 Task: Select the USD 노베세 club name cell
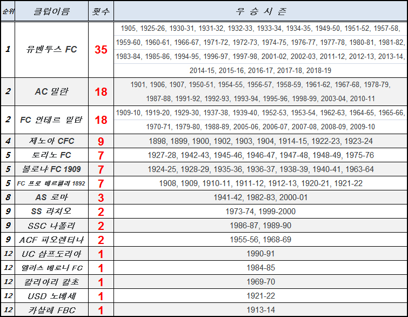pyautogui.click(x=51, y=296)
